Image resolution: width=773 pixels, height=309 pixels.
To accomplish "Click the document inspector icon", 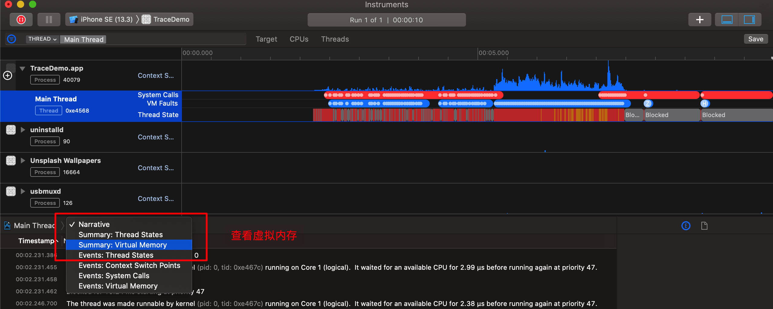I will pos(704,225).
